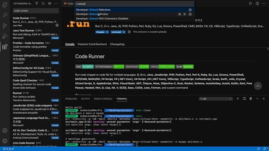The image size is (269, 151).
Task: Install the Runner extension
Action: [55, 100]
